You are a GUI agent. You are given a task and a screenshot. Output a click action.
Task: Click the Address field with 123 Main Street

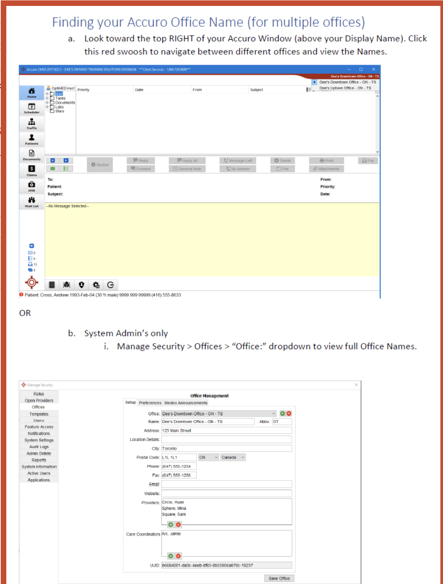[227, 431]
